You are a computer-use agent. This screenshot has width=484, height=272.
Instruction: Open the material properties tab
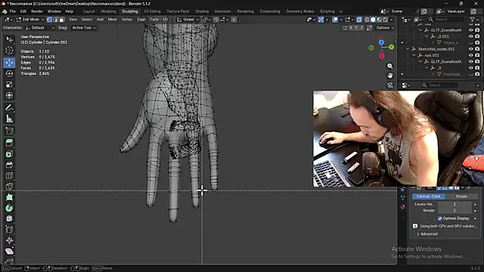402,207
